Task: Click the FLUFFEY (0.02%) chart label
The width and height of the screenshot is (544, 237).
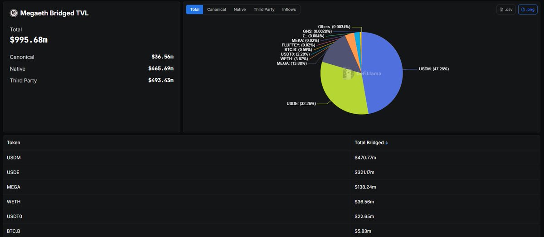Action: coord(298,45)
